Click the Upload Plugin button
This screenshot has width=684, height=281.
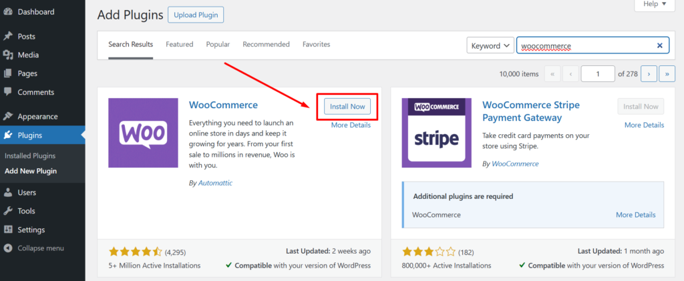(196, 15)
